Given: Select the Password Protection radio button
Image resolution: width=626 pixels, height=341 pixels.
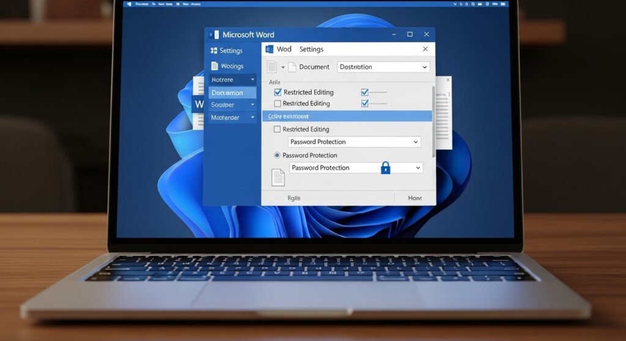Looking at the screenshot, I should tap(277, 156).
